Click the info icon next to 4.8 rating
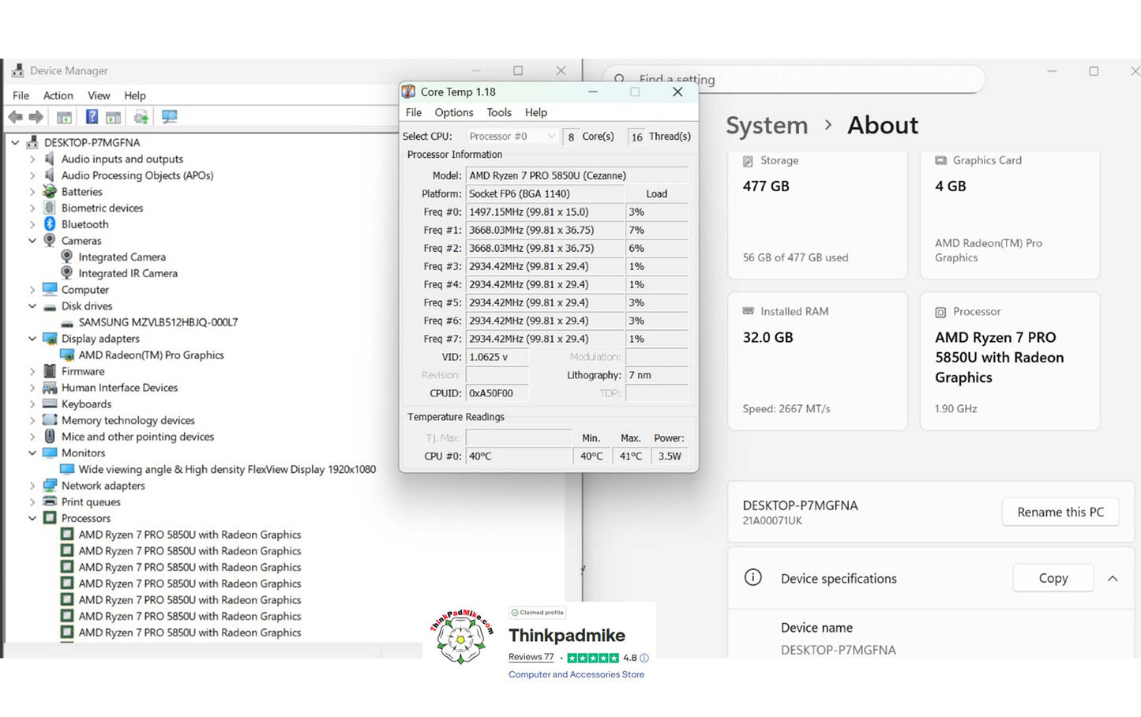The image size is (1141, 717). coord(644,658)
